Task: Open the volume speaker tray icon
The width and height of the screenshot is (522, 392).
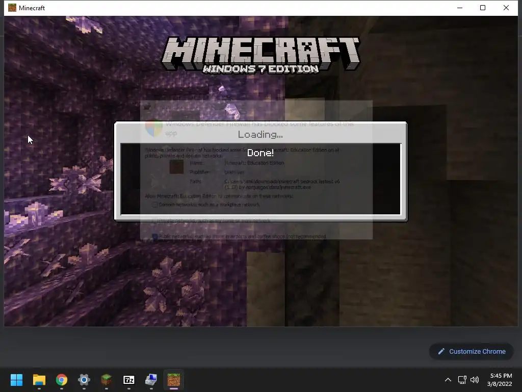Action: pos(475,380)
